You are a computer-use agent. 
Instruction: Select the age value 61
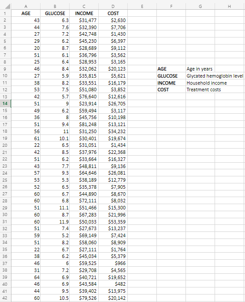click(x=26, y=138)
